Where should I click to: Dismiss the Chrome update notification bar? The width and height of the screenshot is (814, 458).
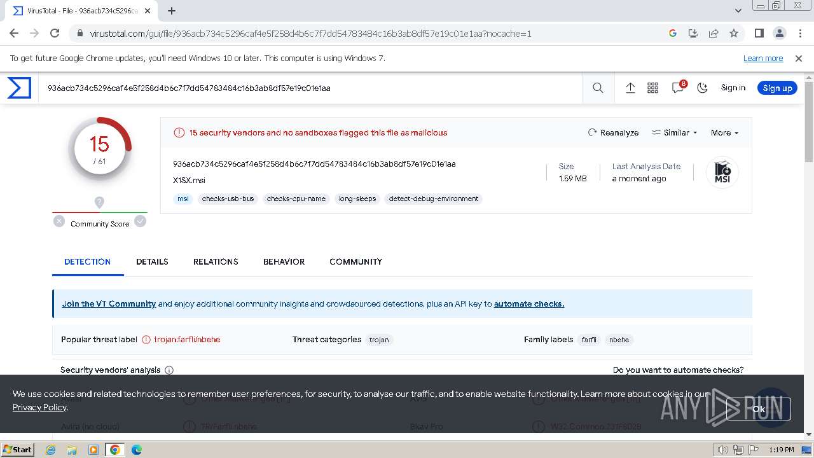[799, 58]
